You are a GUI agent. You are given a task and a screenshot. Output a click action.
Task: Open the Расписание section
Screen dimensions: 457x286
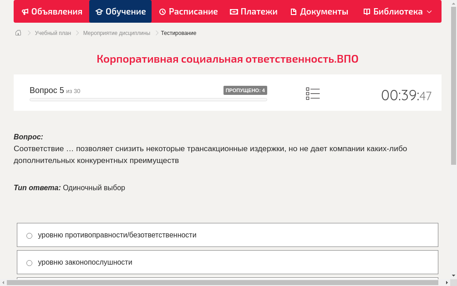coord(188,11)
